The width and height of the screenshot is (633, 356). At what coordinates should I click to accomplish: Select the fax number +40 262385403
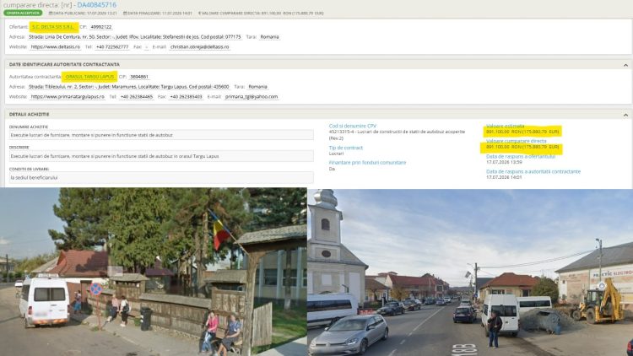[x=186, y=97]
